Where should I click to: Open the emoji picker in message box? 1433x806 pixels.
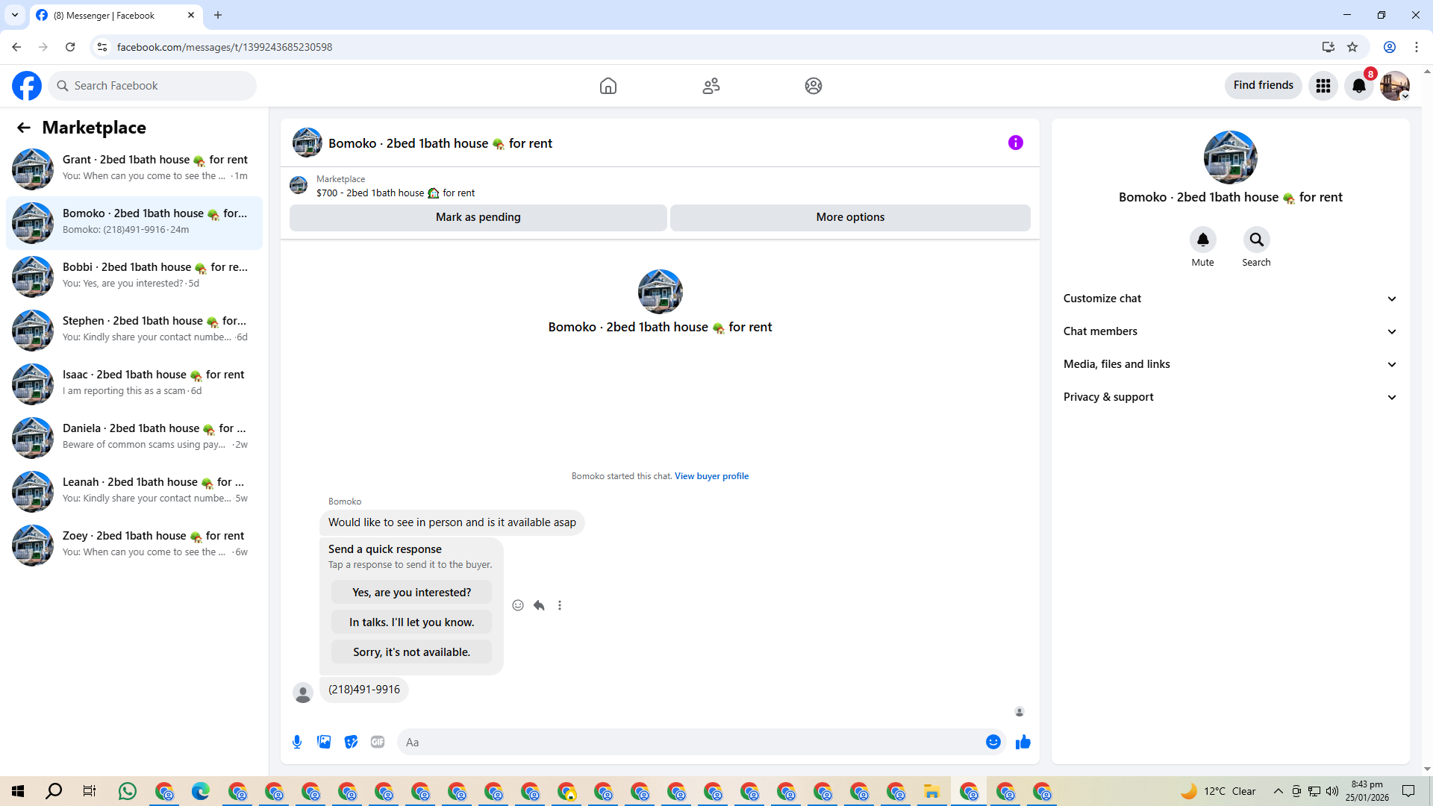(993, 742)
